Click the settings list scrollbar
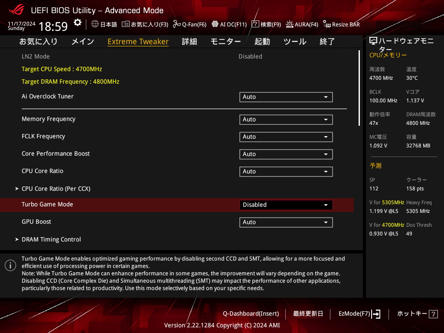 359,88
